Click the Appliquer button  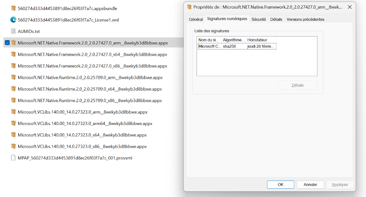pos(340,184)
